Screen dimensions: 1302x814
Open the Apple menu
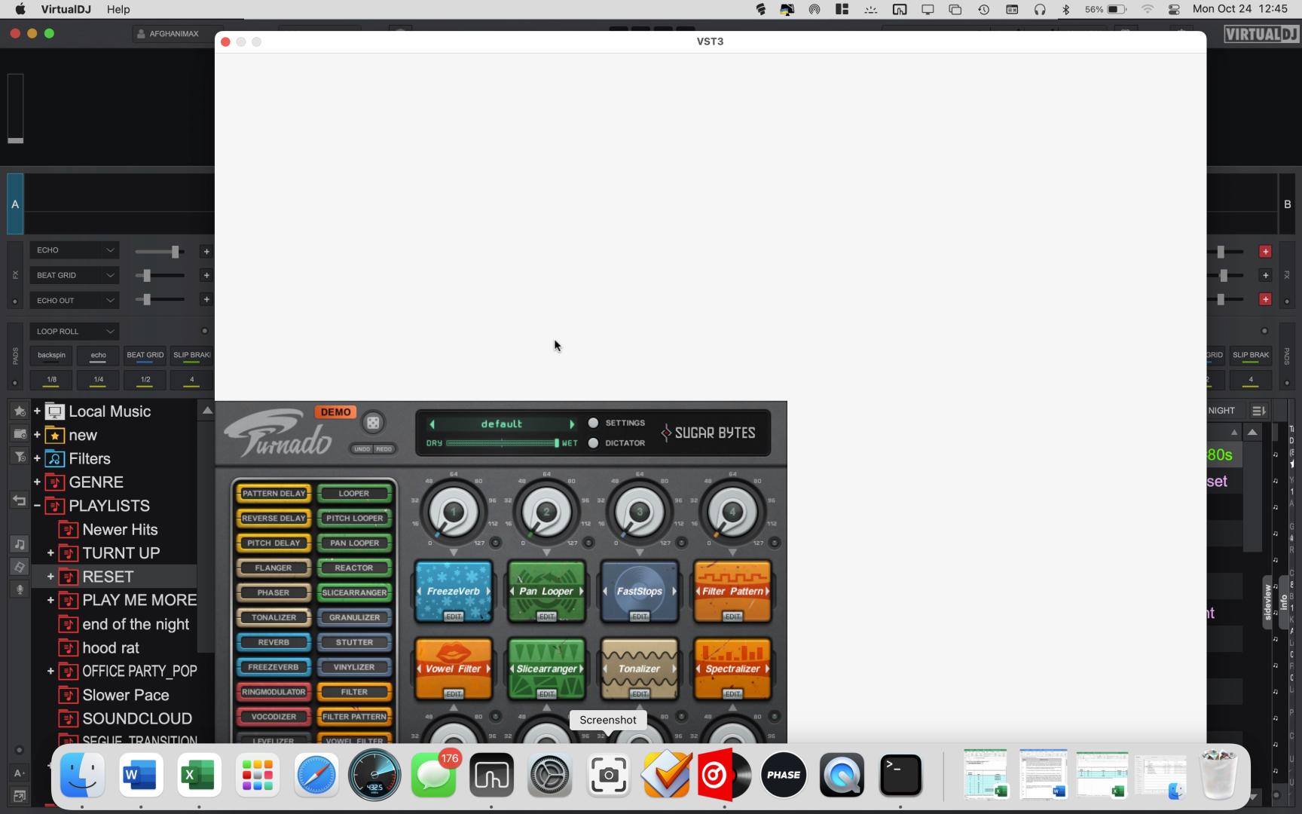point(20,9)
